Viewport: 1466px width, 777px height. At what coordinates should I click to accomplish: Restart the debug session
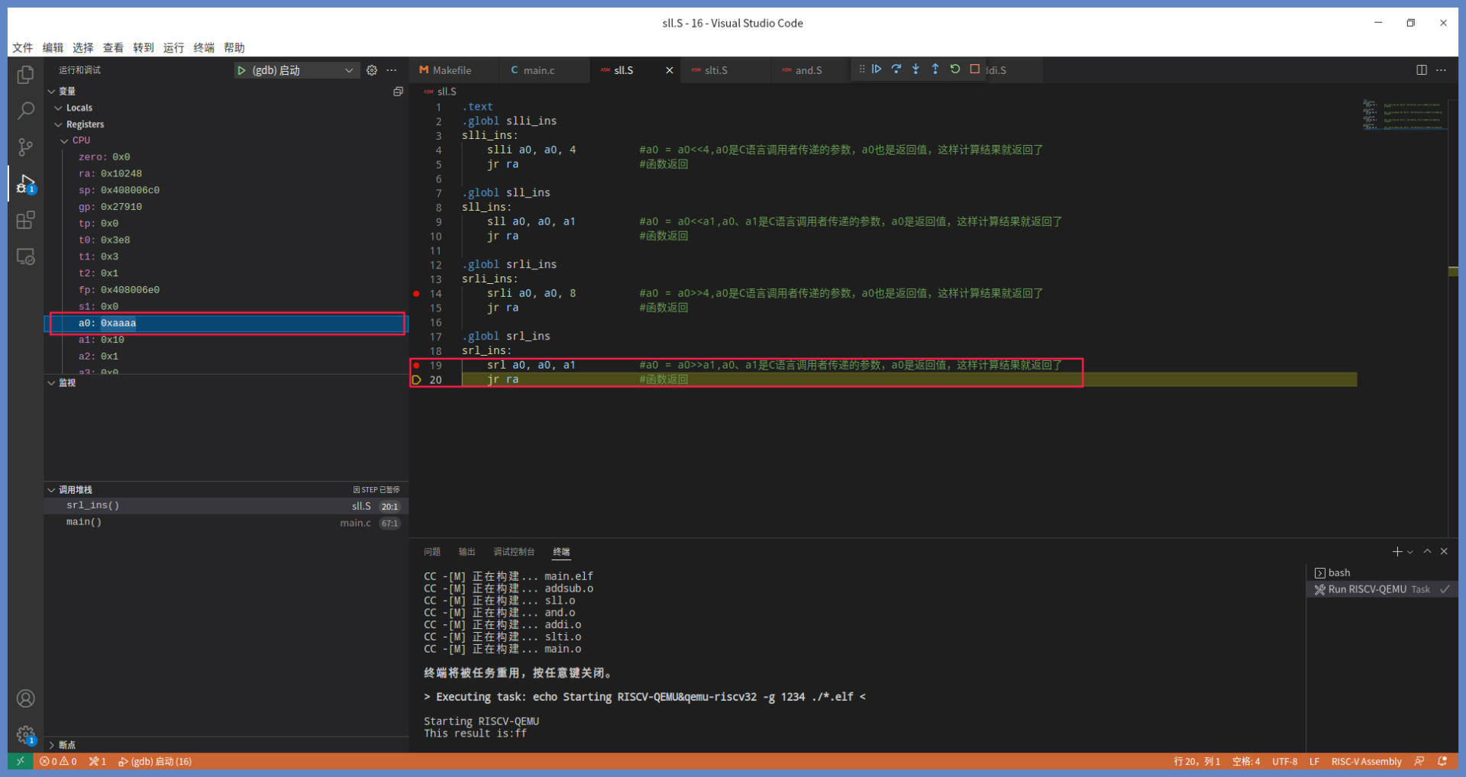tap(955, 69)
